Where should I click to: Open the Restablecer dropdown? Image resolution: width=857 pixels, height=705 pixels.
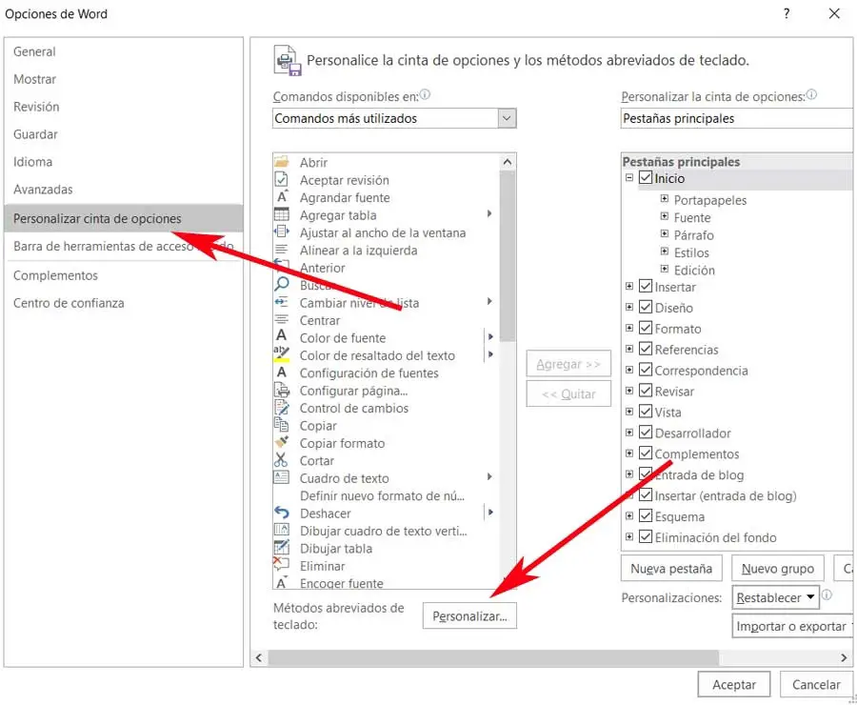click(x=775, y=597)
